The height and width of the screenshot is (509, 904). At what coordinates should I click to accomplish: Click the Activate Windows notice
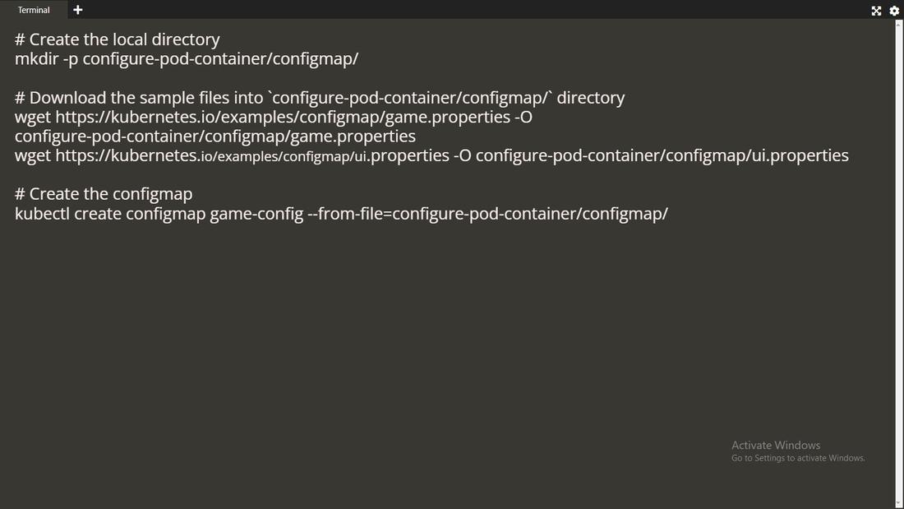coord(775,445)
